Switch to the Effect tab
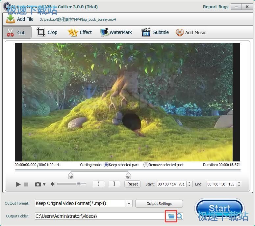The width and height of the screenshot is (255, 226). click(x=80, y=32)
